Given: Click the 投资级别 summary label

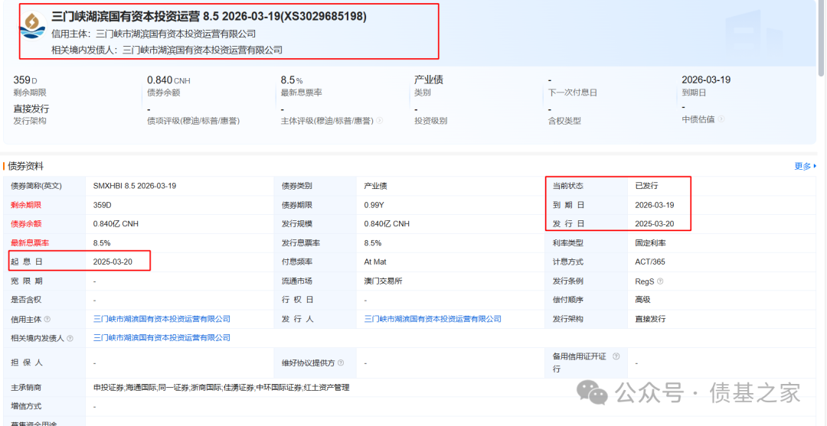Looking at the screenshot, I should click(x=431, y=121).
